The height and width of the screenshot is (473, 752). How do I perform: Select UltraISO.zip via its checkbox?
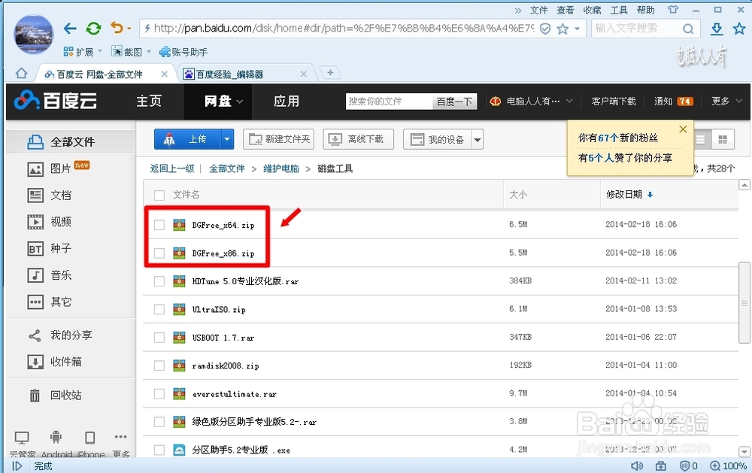tap(159, 309)
